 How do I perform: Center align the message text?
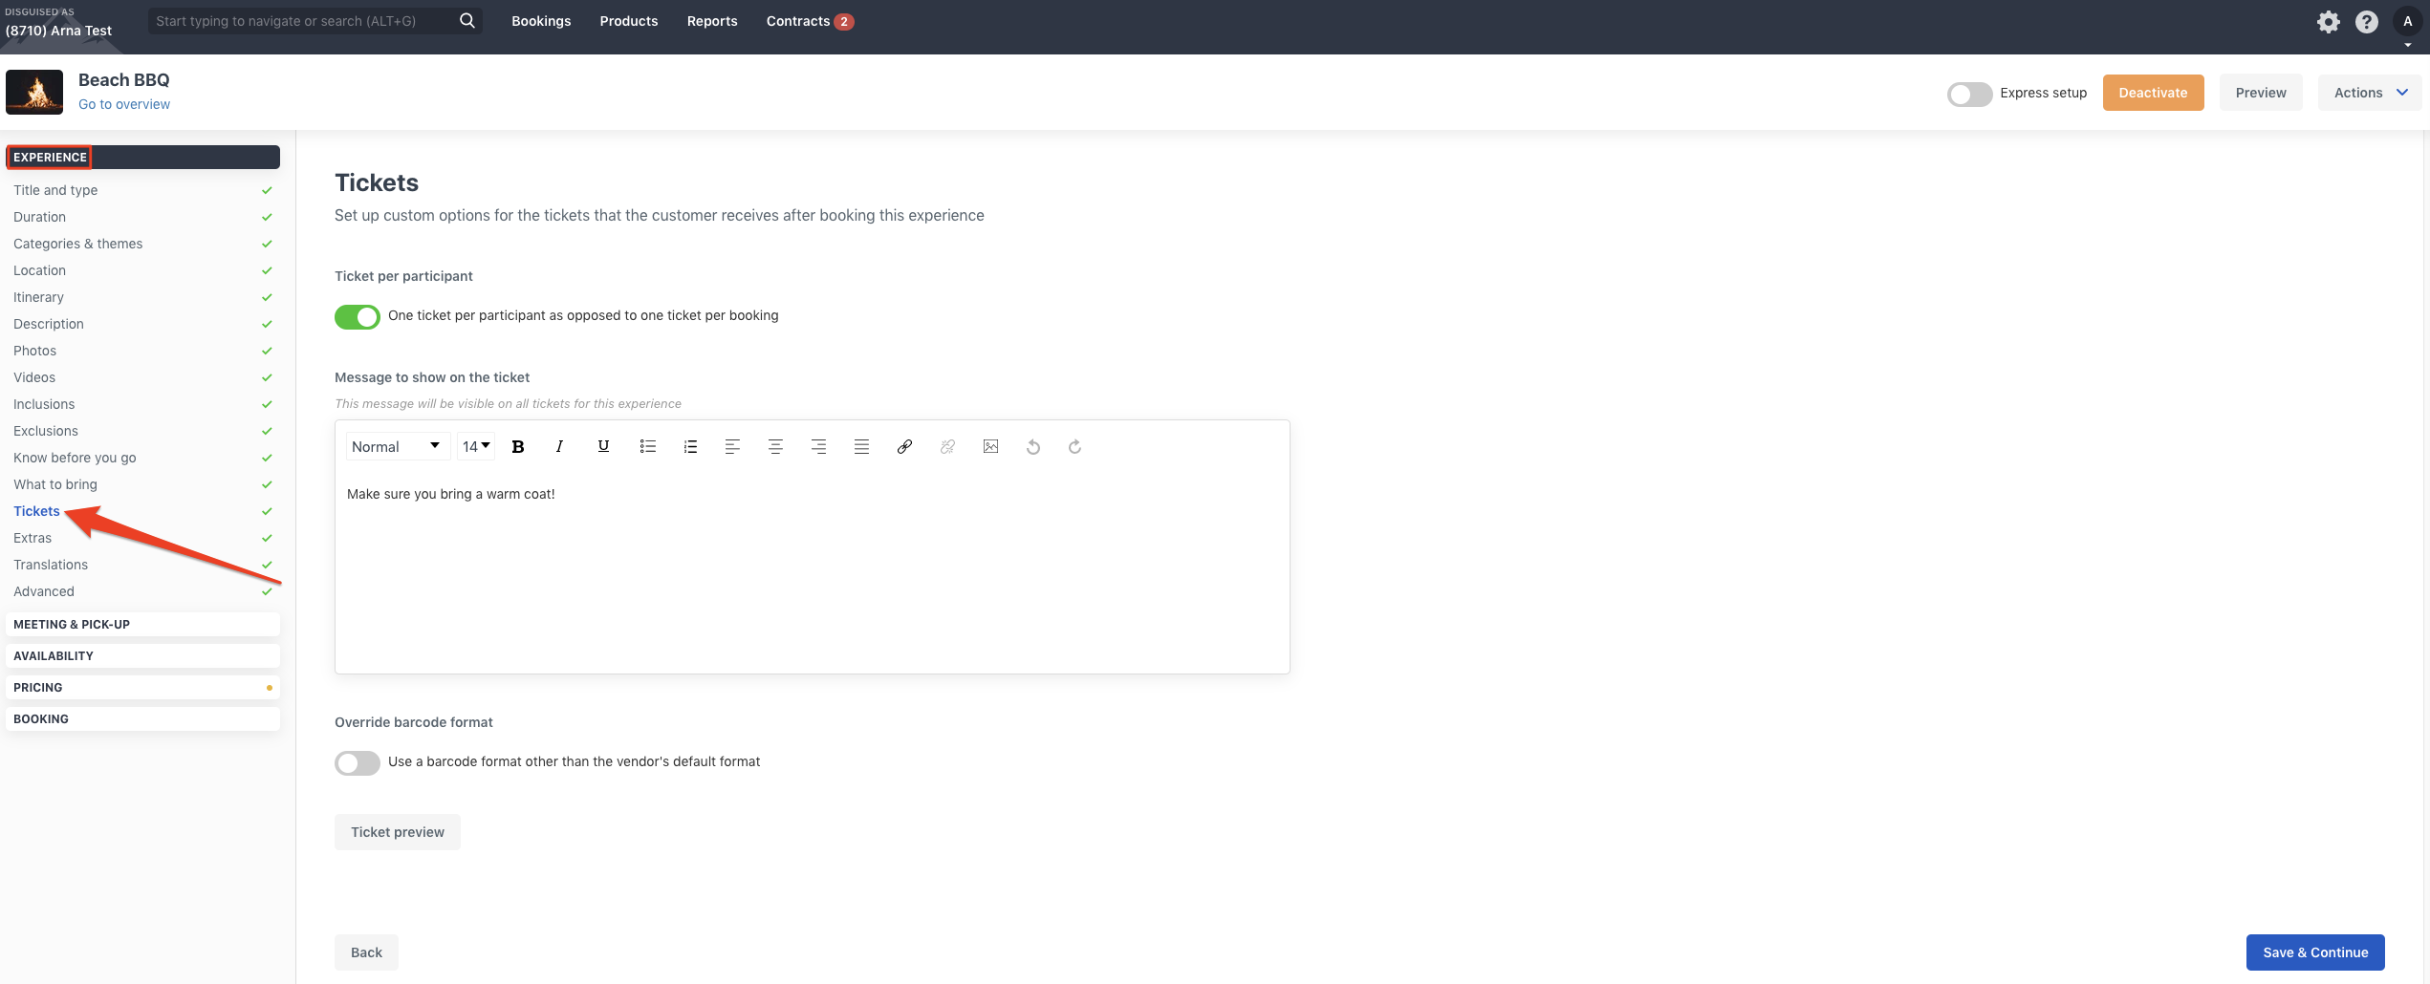coord(775,446)
